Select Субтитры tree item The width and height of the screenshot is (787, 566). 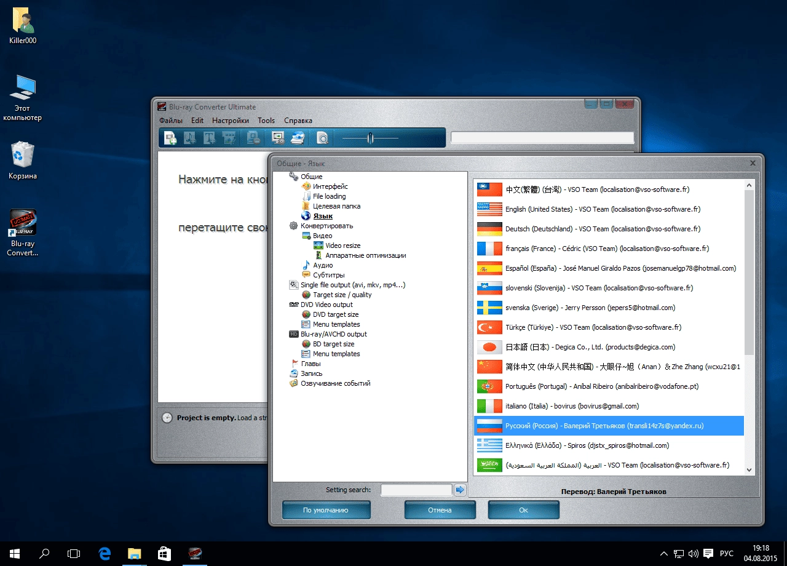tap(328, 275)
